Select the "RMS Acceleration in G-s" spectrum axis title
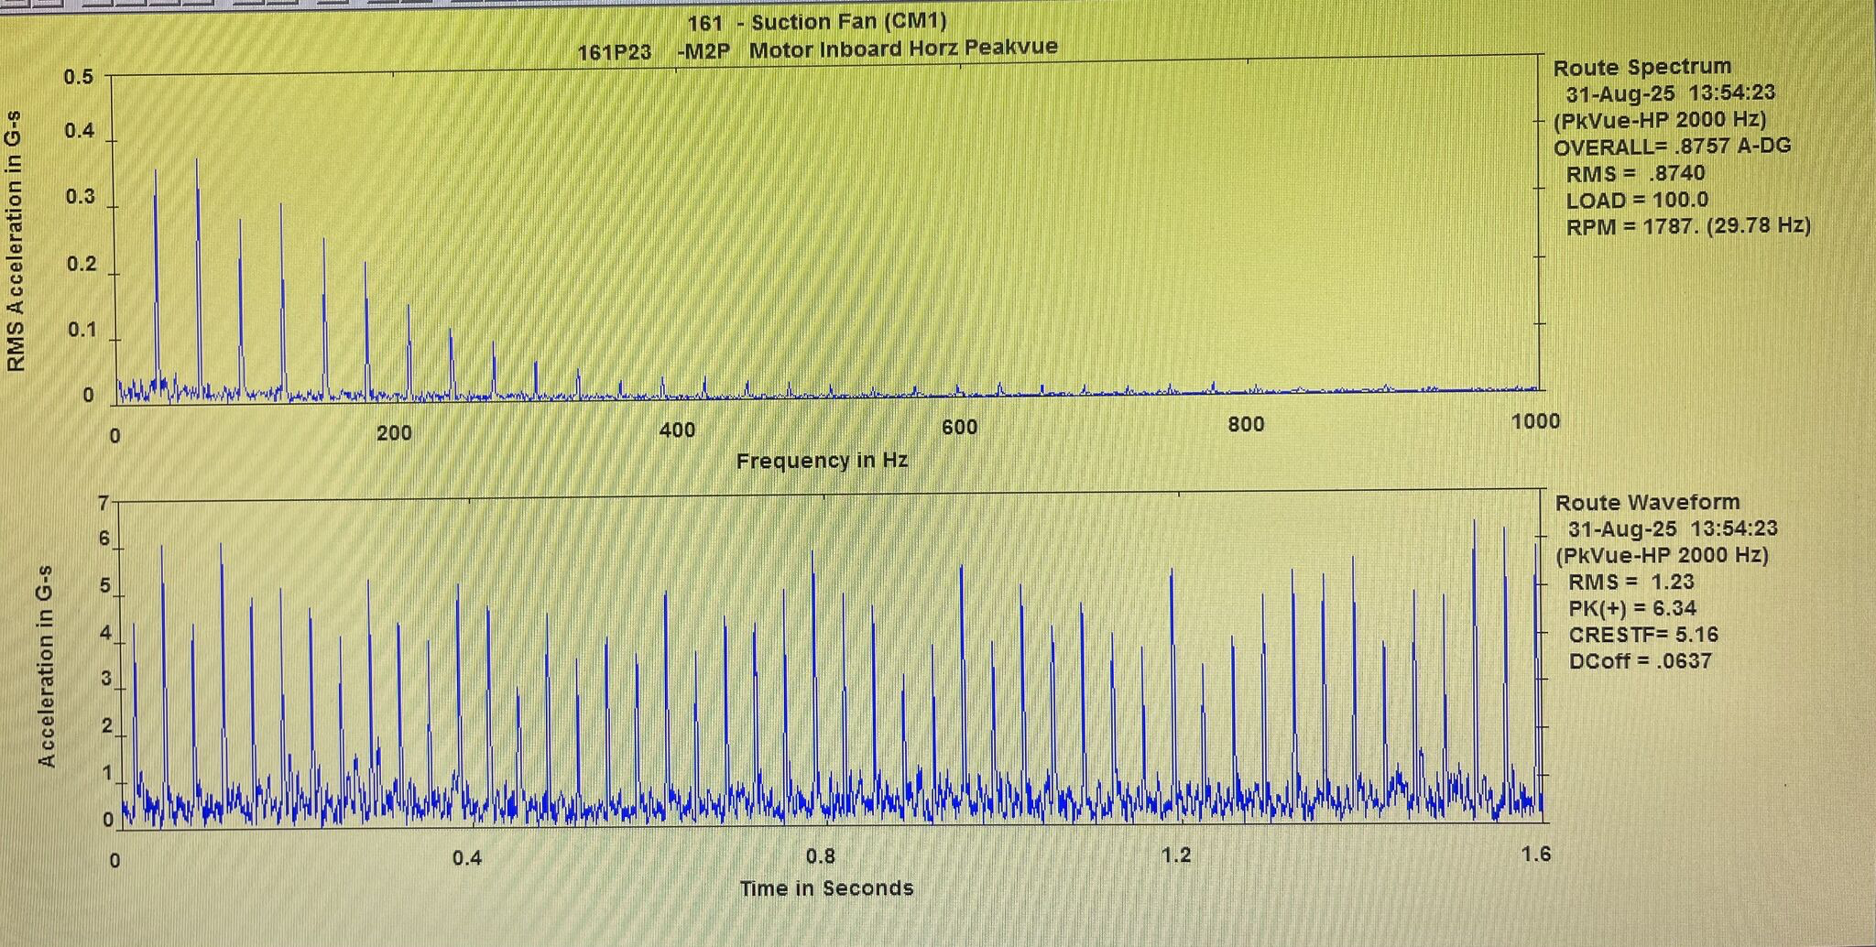 pyautogui.click(x=16, y=241)
